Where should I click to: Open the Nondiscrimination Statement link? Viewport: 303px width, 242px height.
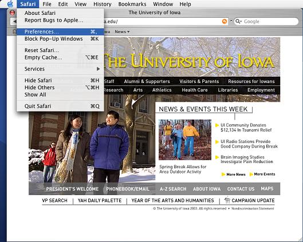click(253, 209)
